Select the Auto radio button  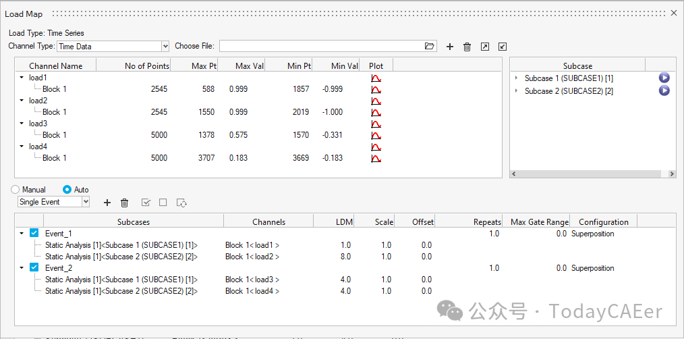tap(67, 190)
